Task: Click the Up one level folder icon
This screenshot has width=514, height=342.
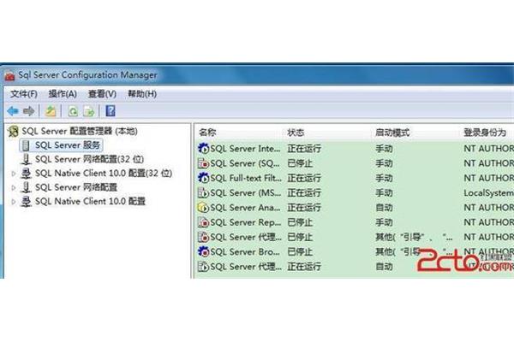Action: [x=51, y=111]
